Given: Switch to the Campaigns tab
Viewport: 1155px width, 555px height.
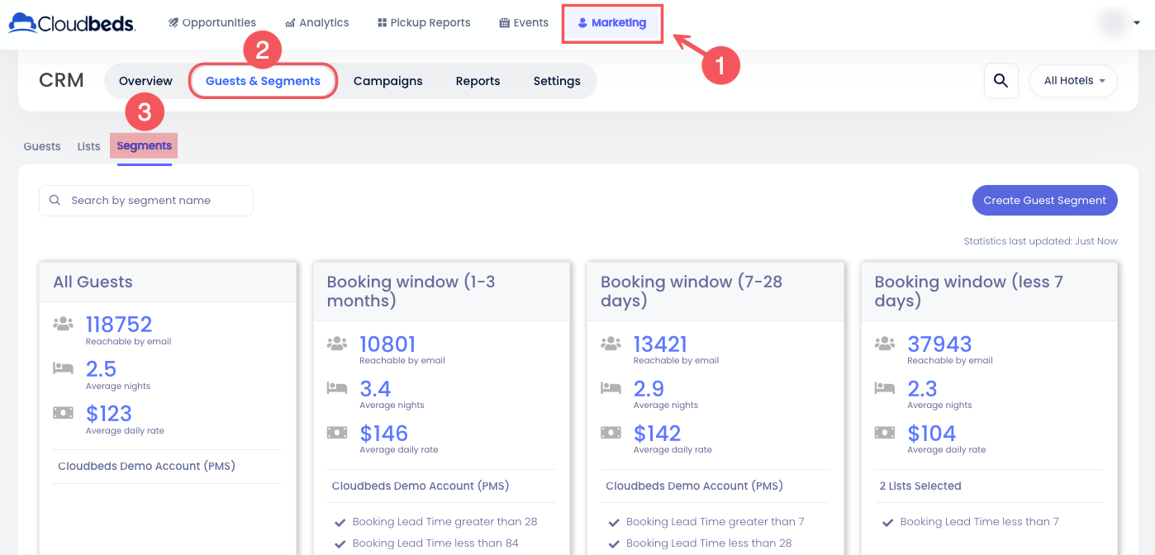Looking at the screenshot, I should click(387, 81).
